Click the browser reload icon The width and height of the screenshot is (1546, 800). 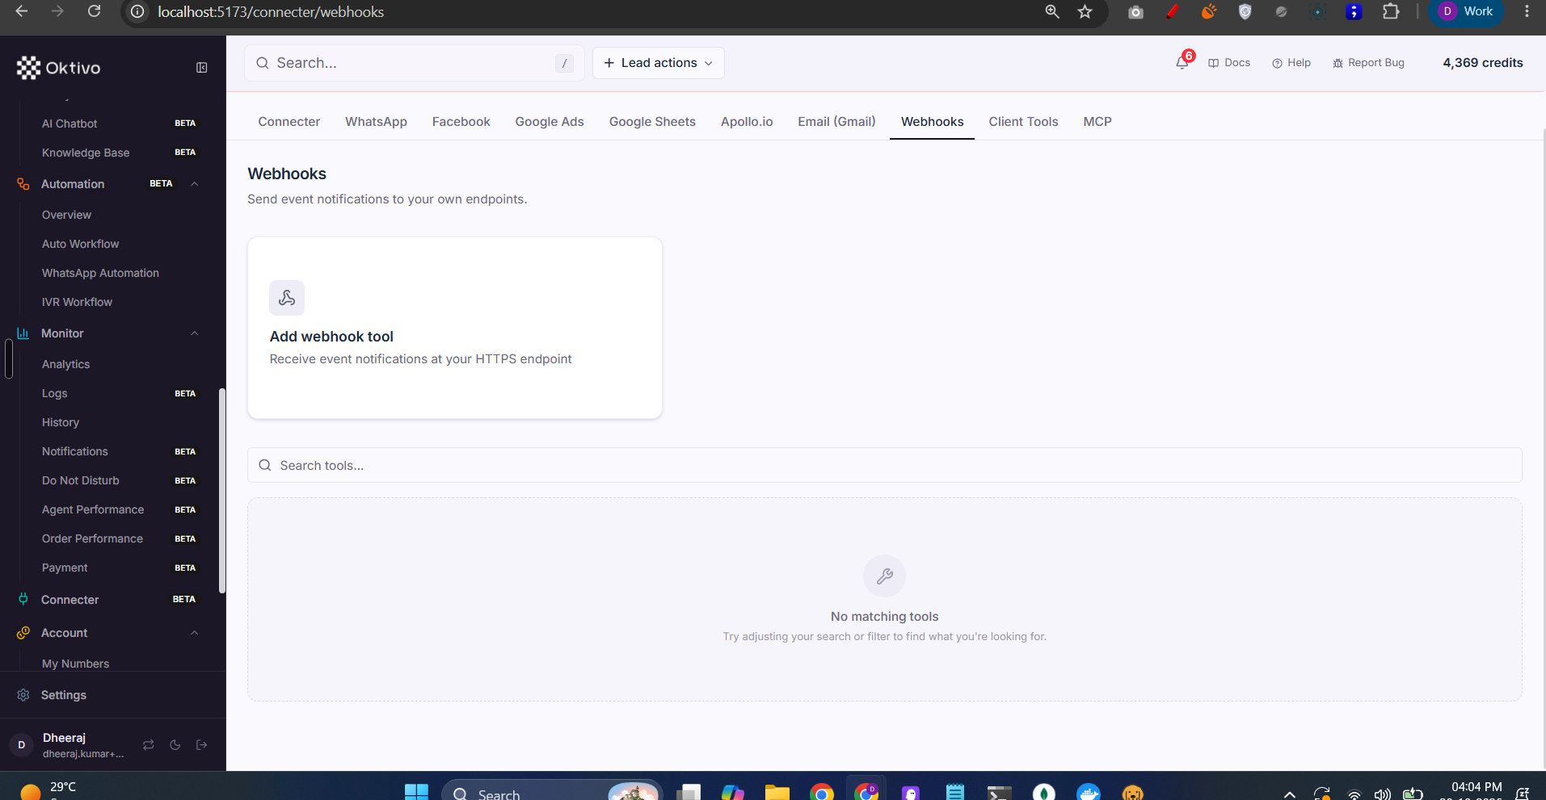click(94, 11)
